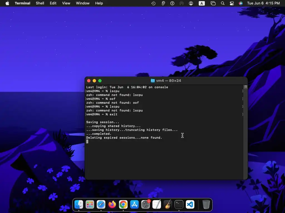The image size is (285, 213).
Task: Click the 'vm4 — 80×24' window title
Action: click(168, 81)
